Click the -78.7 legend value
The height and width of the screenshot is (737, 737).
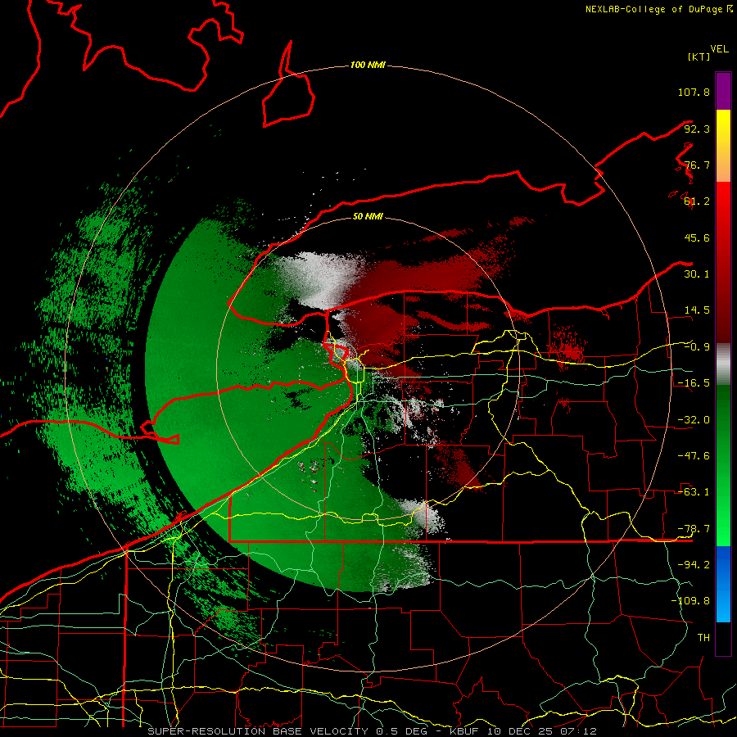[694, 529]
